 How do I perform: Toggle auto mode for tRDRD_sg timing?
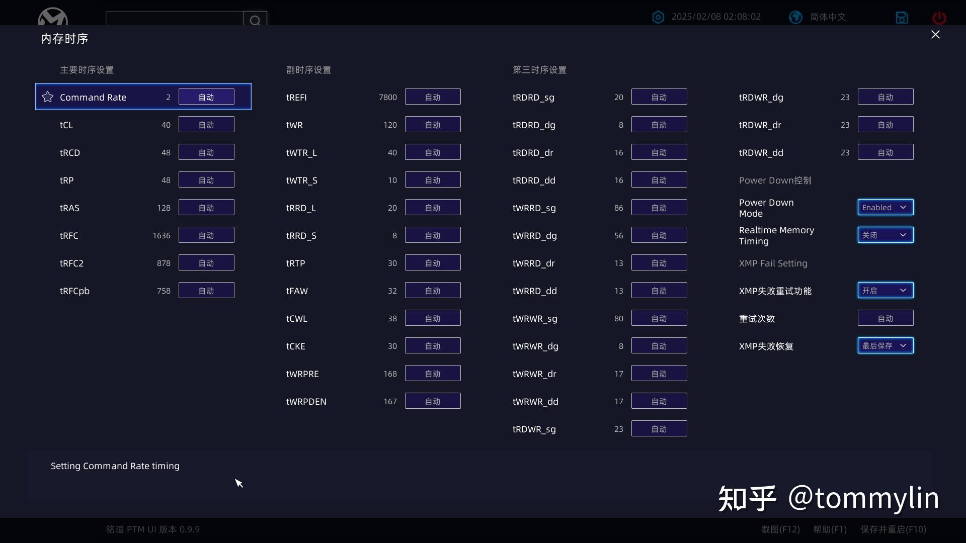pos(659,97)
